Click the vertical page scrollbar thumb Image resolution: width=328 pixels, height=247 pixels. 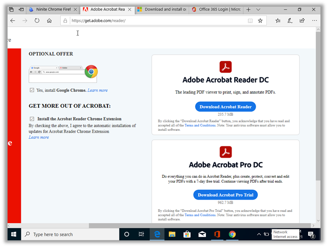318,106
